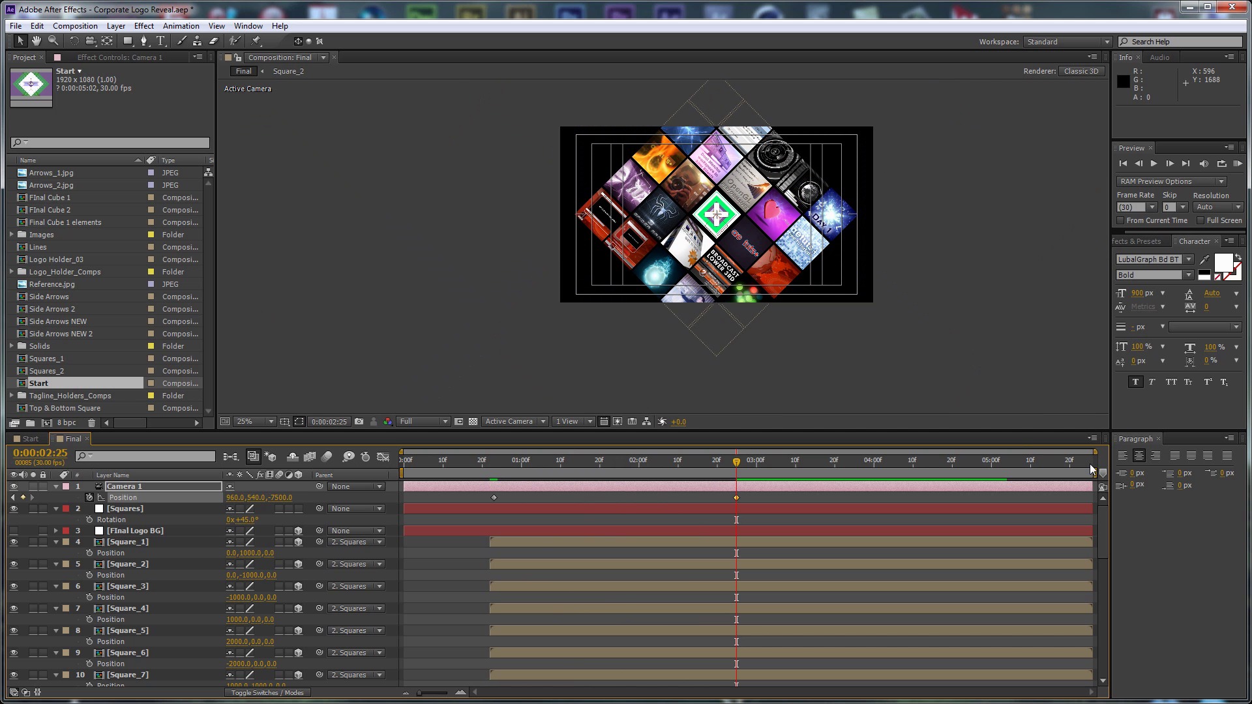Open the Effect Controls: Camera 1 tab
Screen dimensions: 1252x704
pos(119,57)
